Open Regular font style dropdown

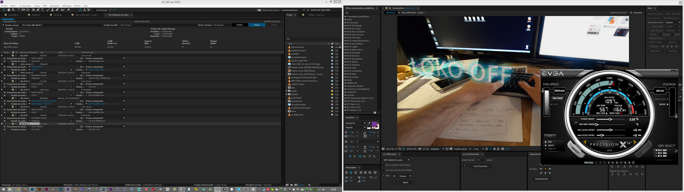pyautogui.click(x=355, y=128)
